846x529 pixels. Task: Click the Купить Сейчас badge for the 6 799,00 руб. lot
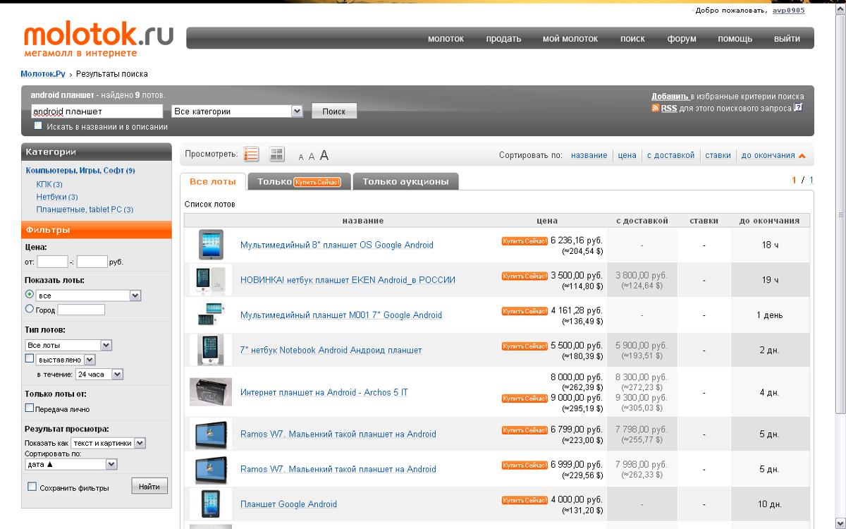[525, 430]
